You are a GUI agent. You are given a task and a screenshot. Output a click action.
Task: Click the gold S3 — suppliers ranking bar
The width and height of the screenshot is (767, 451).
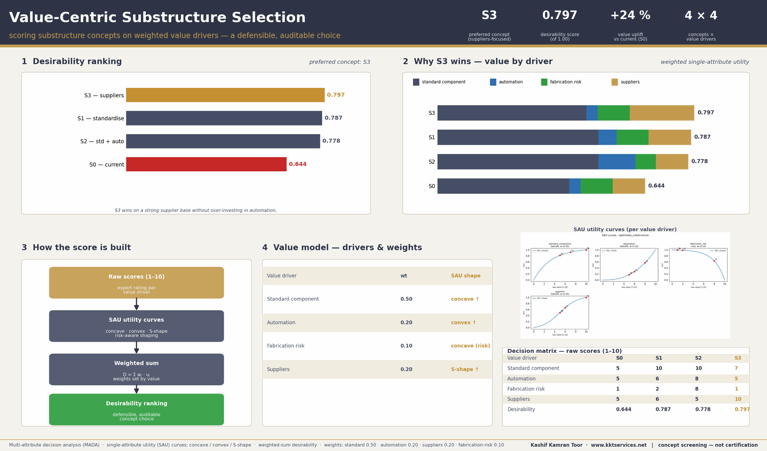[x=225, y=95]
